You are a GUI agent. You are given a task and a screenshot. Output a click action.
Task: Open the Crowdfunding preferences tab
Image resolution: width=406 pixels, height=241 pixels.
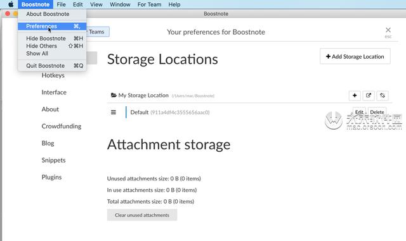click(62, 127)
